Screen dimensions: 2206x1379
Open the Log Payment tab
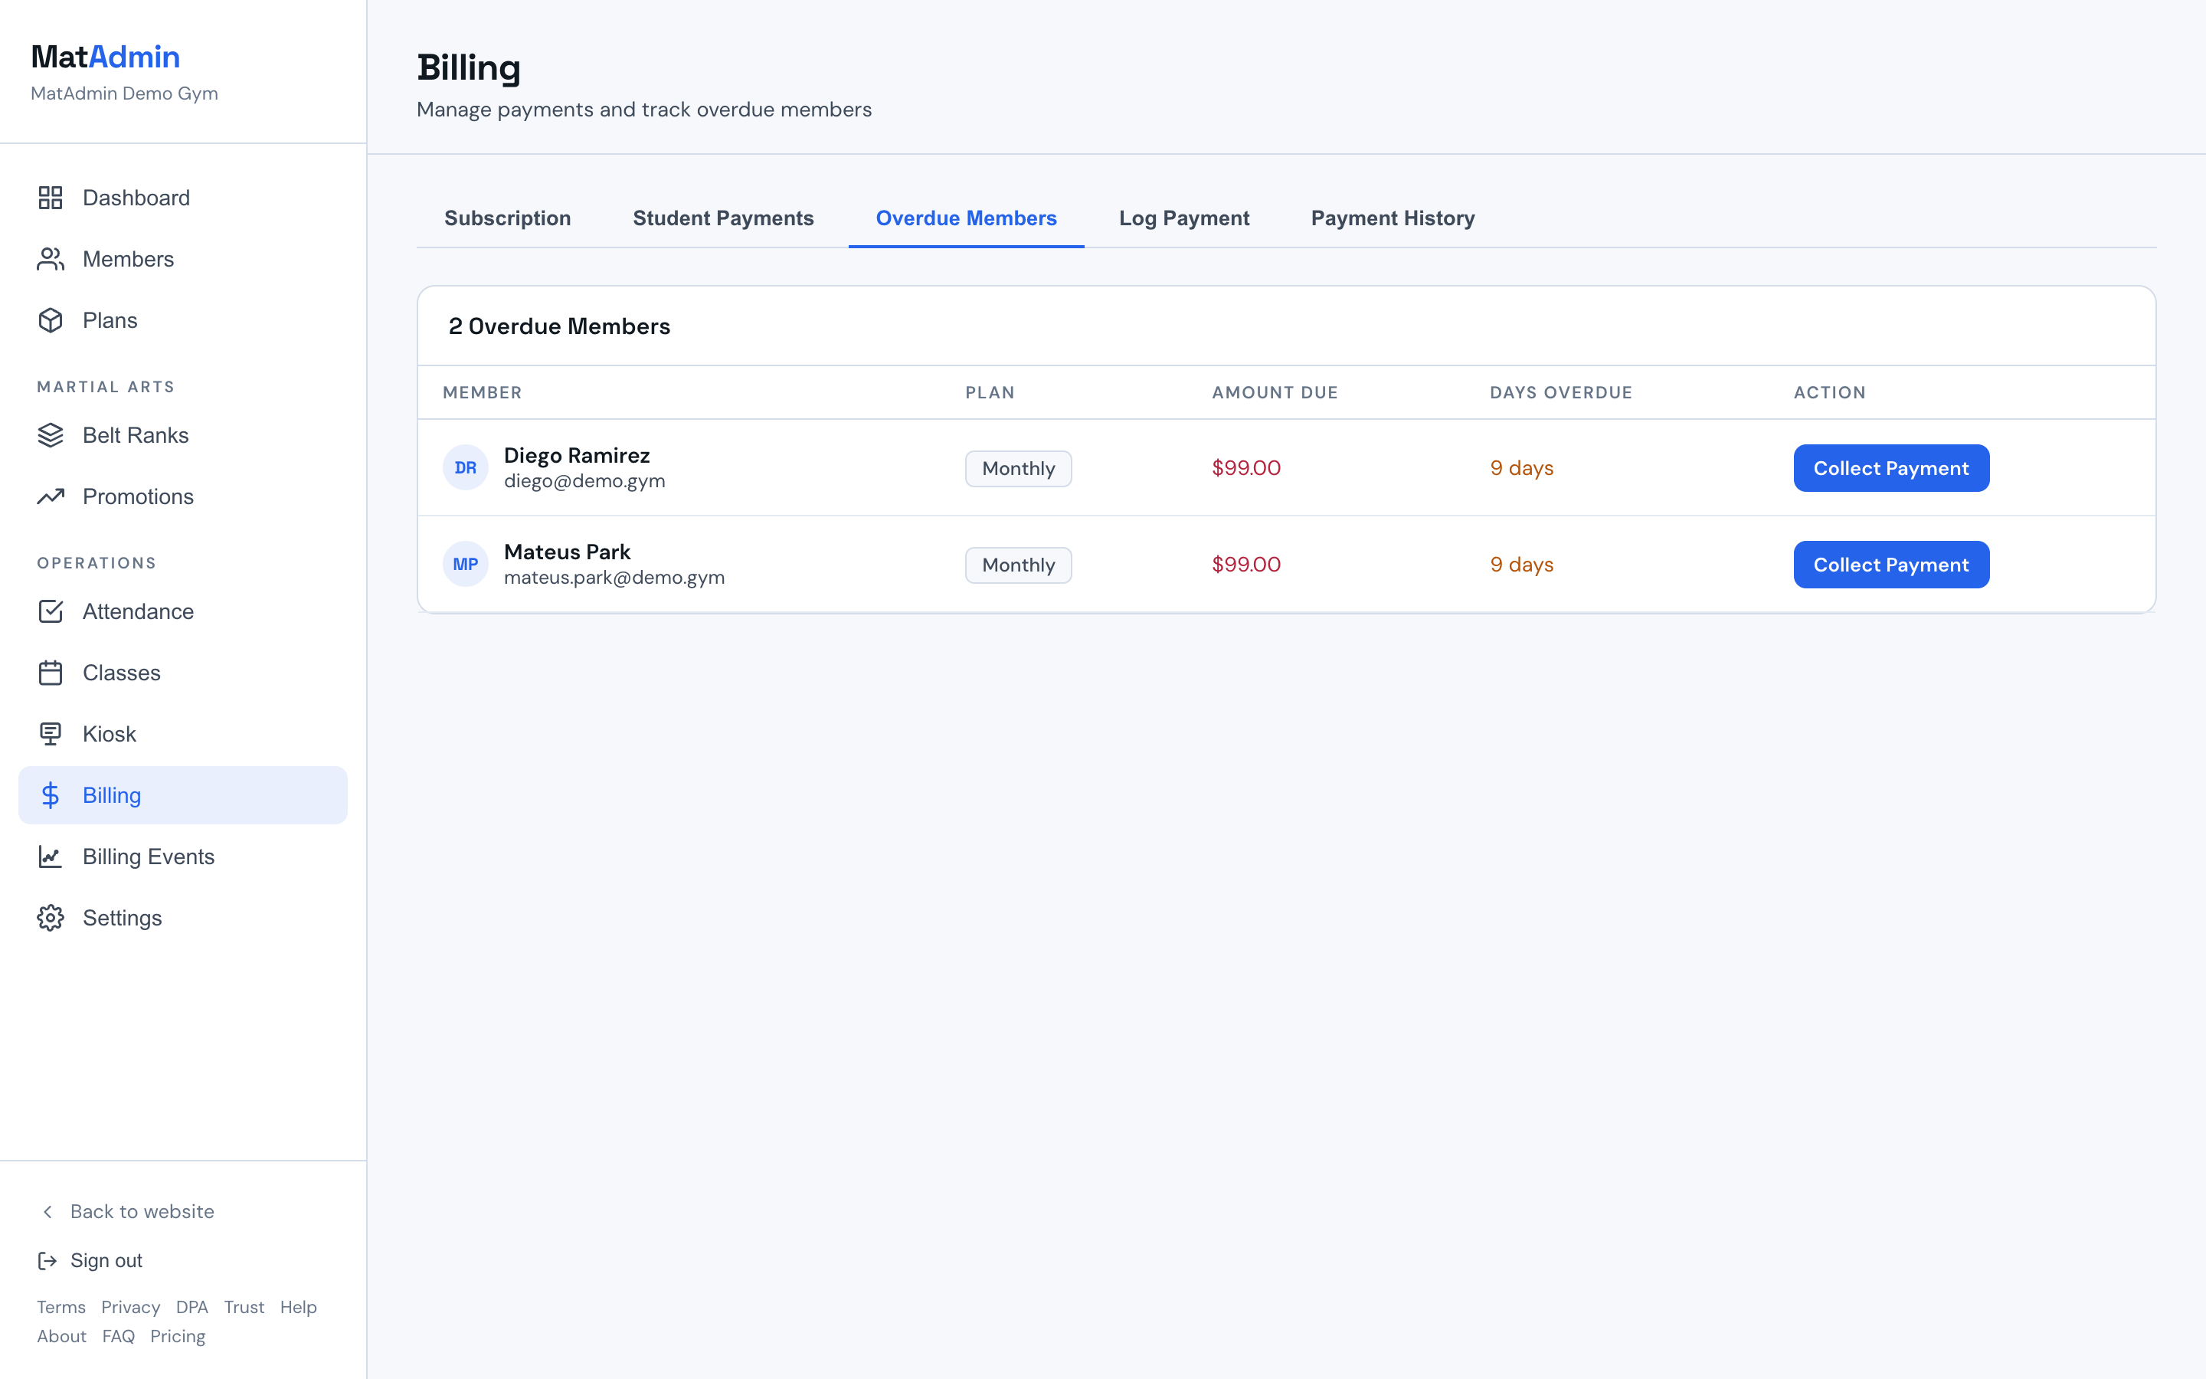tap(1184, 218)
